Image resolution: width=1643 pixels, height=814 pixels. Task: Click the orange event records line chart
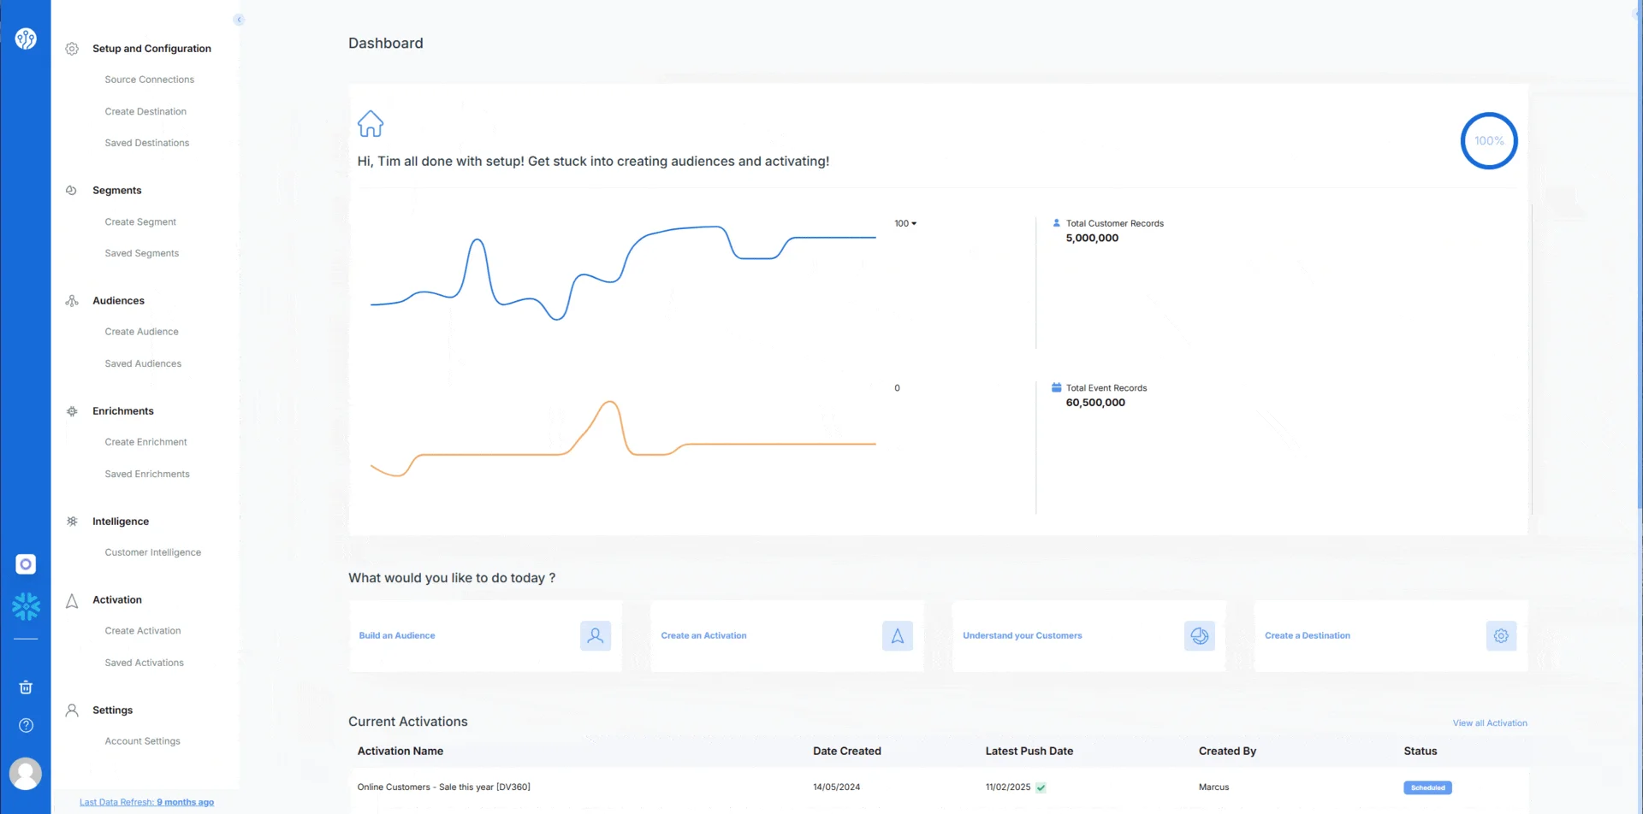coord(623,439)
